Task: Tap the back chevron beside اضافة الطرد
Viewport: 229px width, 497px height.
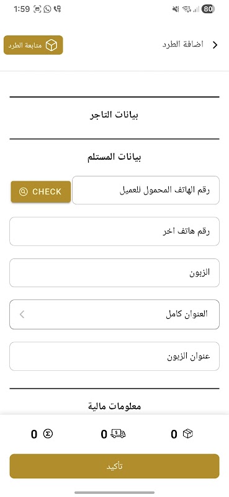Action: click(x=215, y=45)
